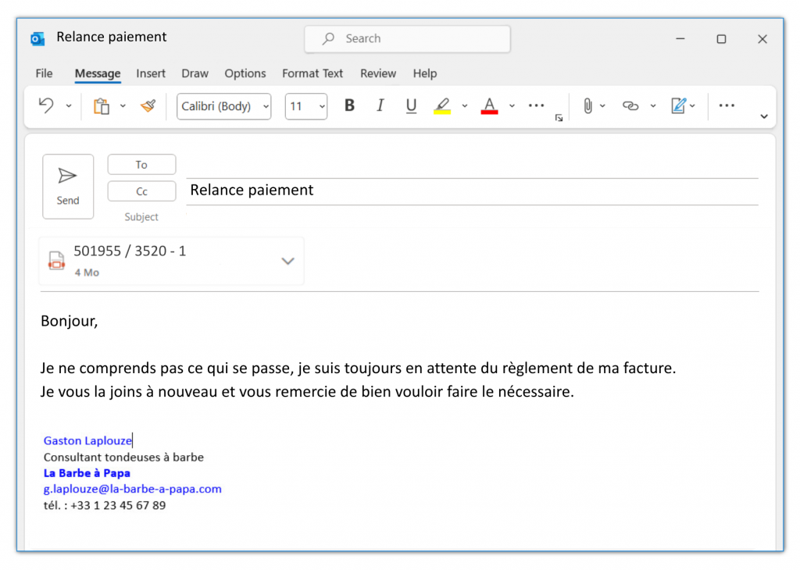Open the Insert tab

click(x=151, y=73)
